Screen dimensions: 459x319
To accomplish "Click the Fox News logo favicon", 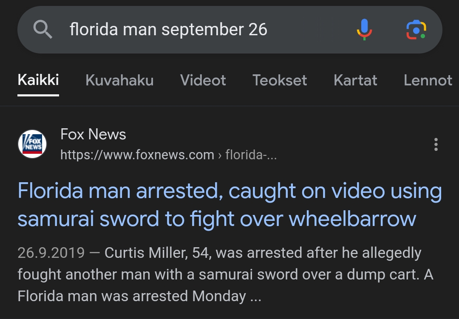I will point(32,144).
